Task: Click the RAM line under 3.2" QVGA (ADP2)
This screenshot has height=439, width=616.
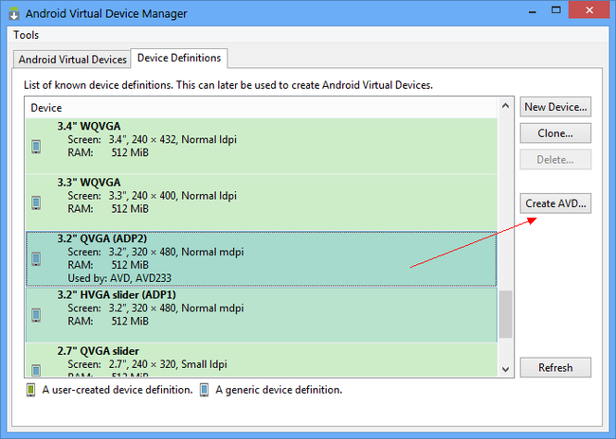Action: pos(108,265)
